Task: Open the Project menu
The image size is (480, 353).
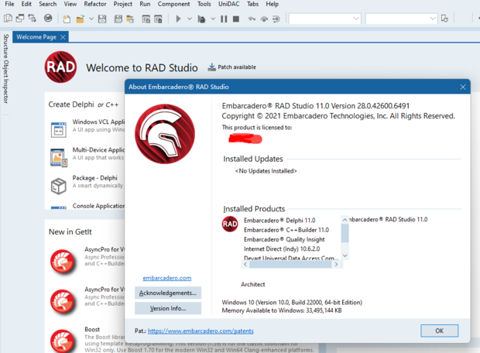Action: tap(123, 4)
